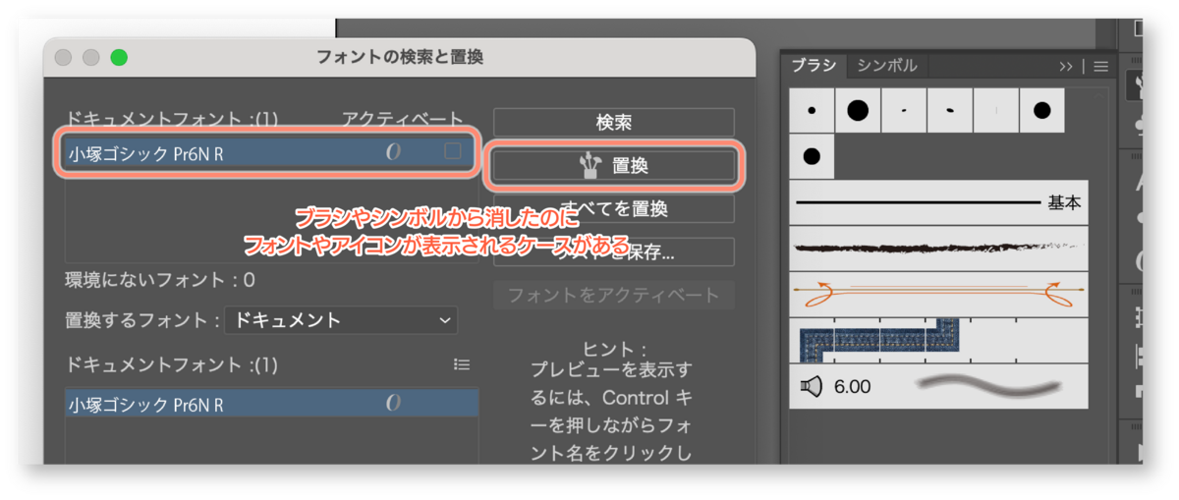Viewport: 1179px width, 500px height.
Task: Select the blue denim pattern brush
Action: click(x=939, y=340)
